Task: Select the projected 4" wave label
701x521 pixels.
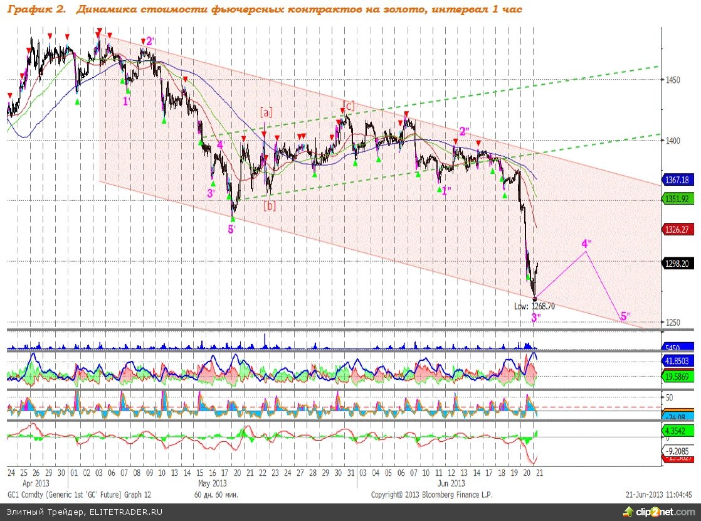Action: [587, 243]
